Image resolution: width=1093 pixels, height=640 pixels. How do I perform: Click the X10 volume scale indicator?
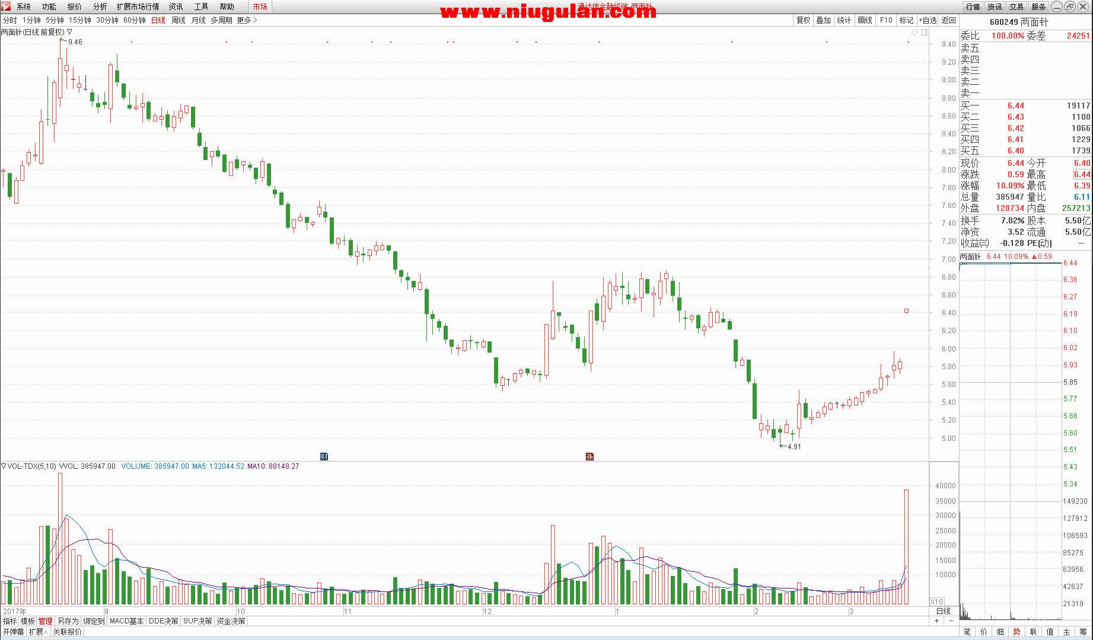(x=937, y=601)
